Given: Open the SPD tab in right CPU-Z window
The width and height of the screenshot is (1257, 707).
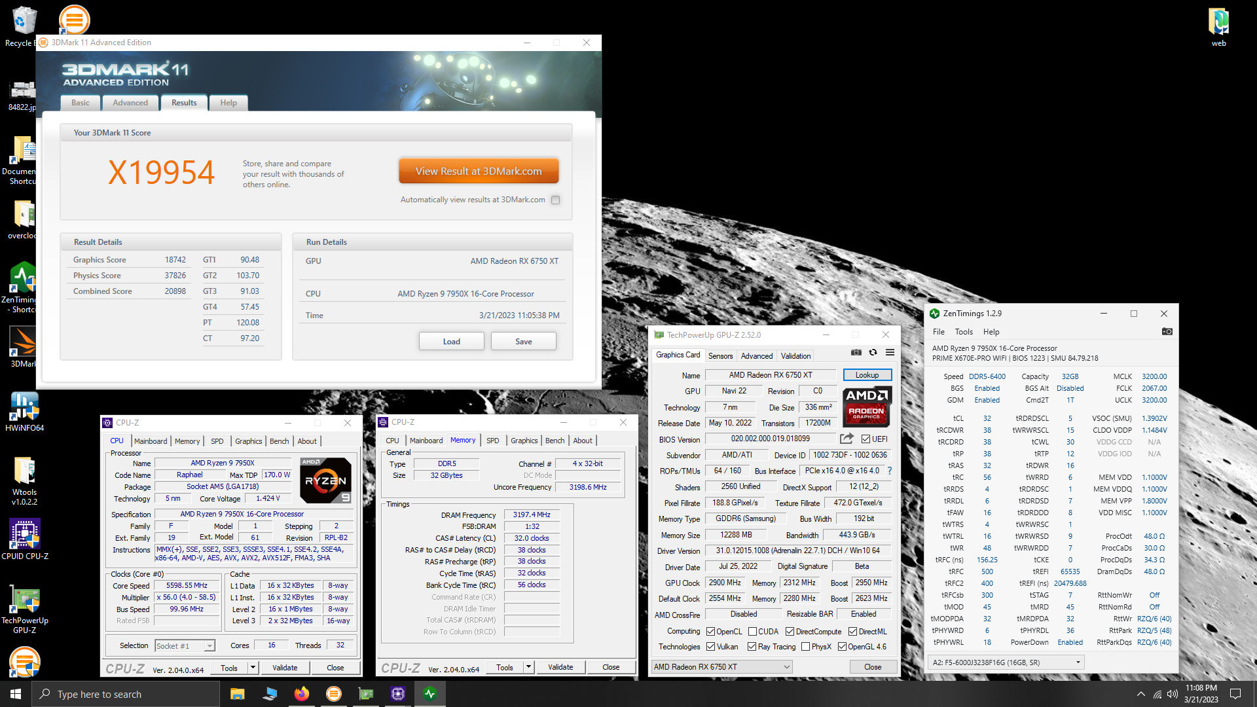Looking at the screenshot, I should [x=493, y=441].
